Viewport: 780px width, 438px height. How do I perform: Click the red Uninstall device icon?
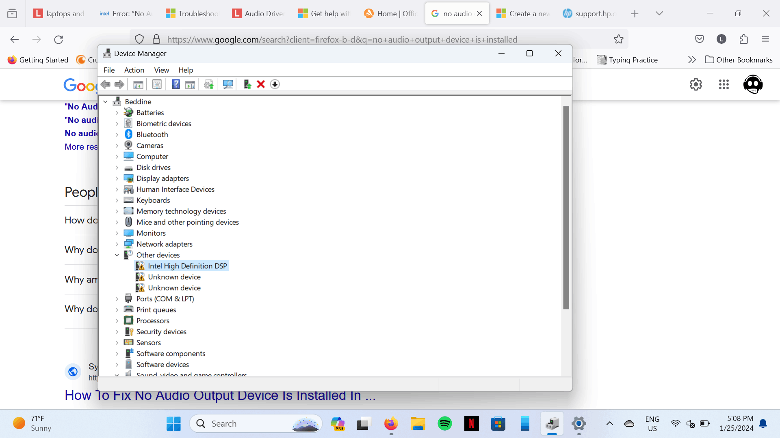260,84
